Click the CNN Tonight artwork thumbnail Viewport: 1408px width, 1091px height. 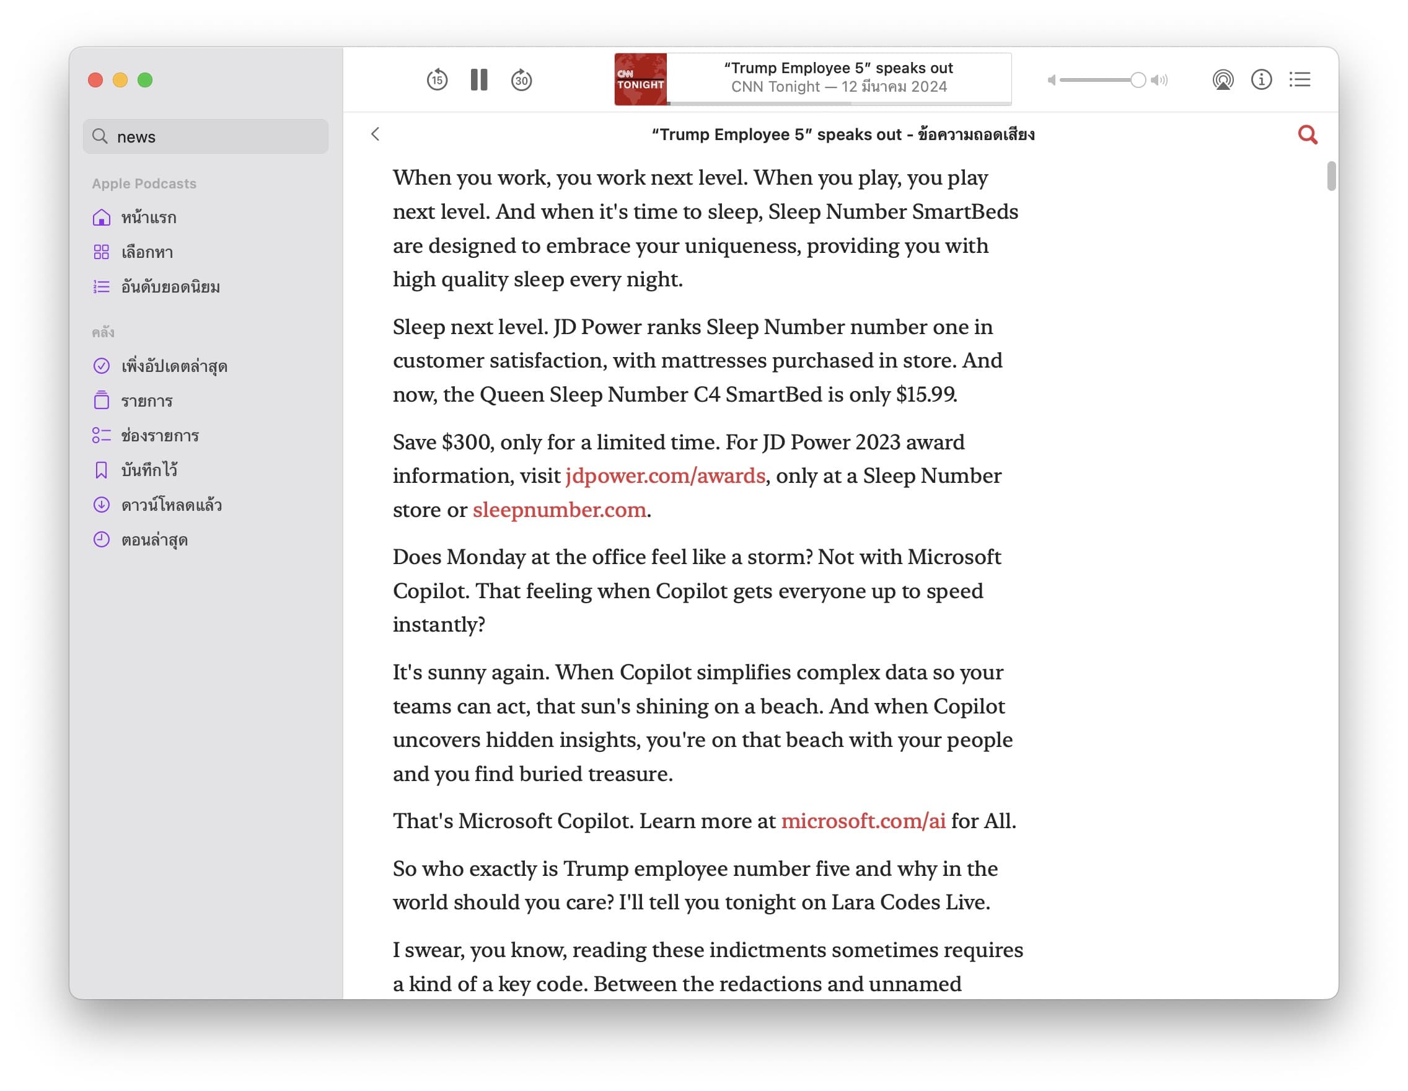pos(640,79)
